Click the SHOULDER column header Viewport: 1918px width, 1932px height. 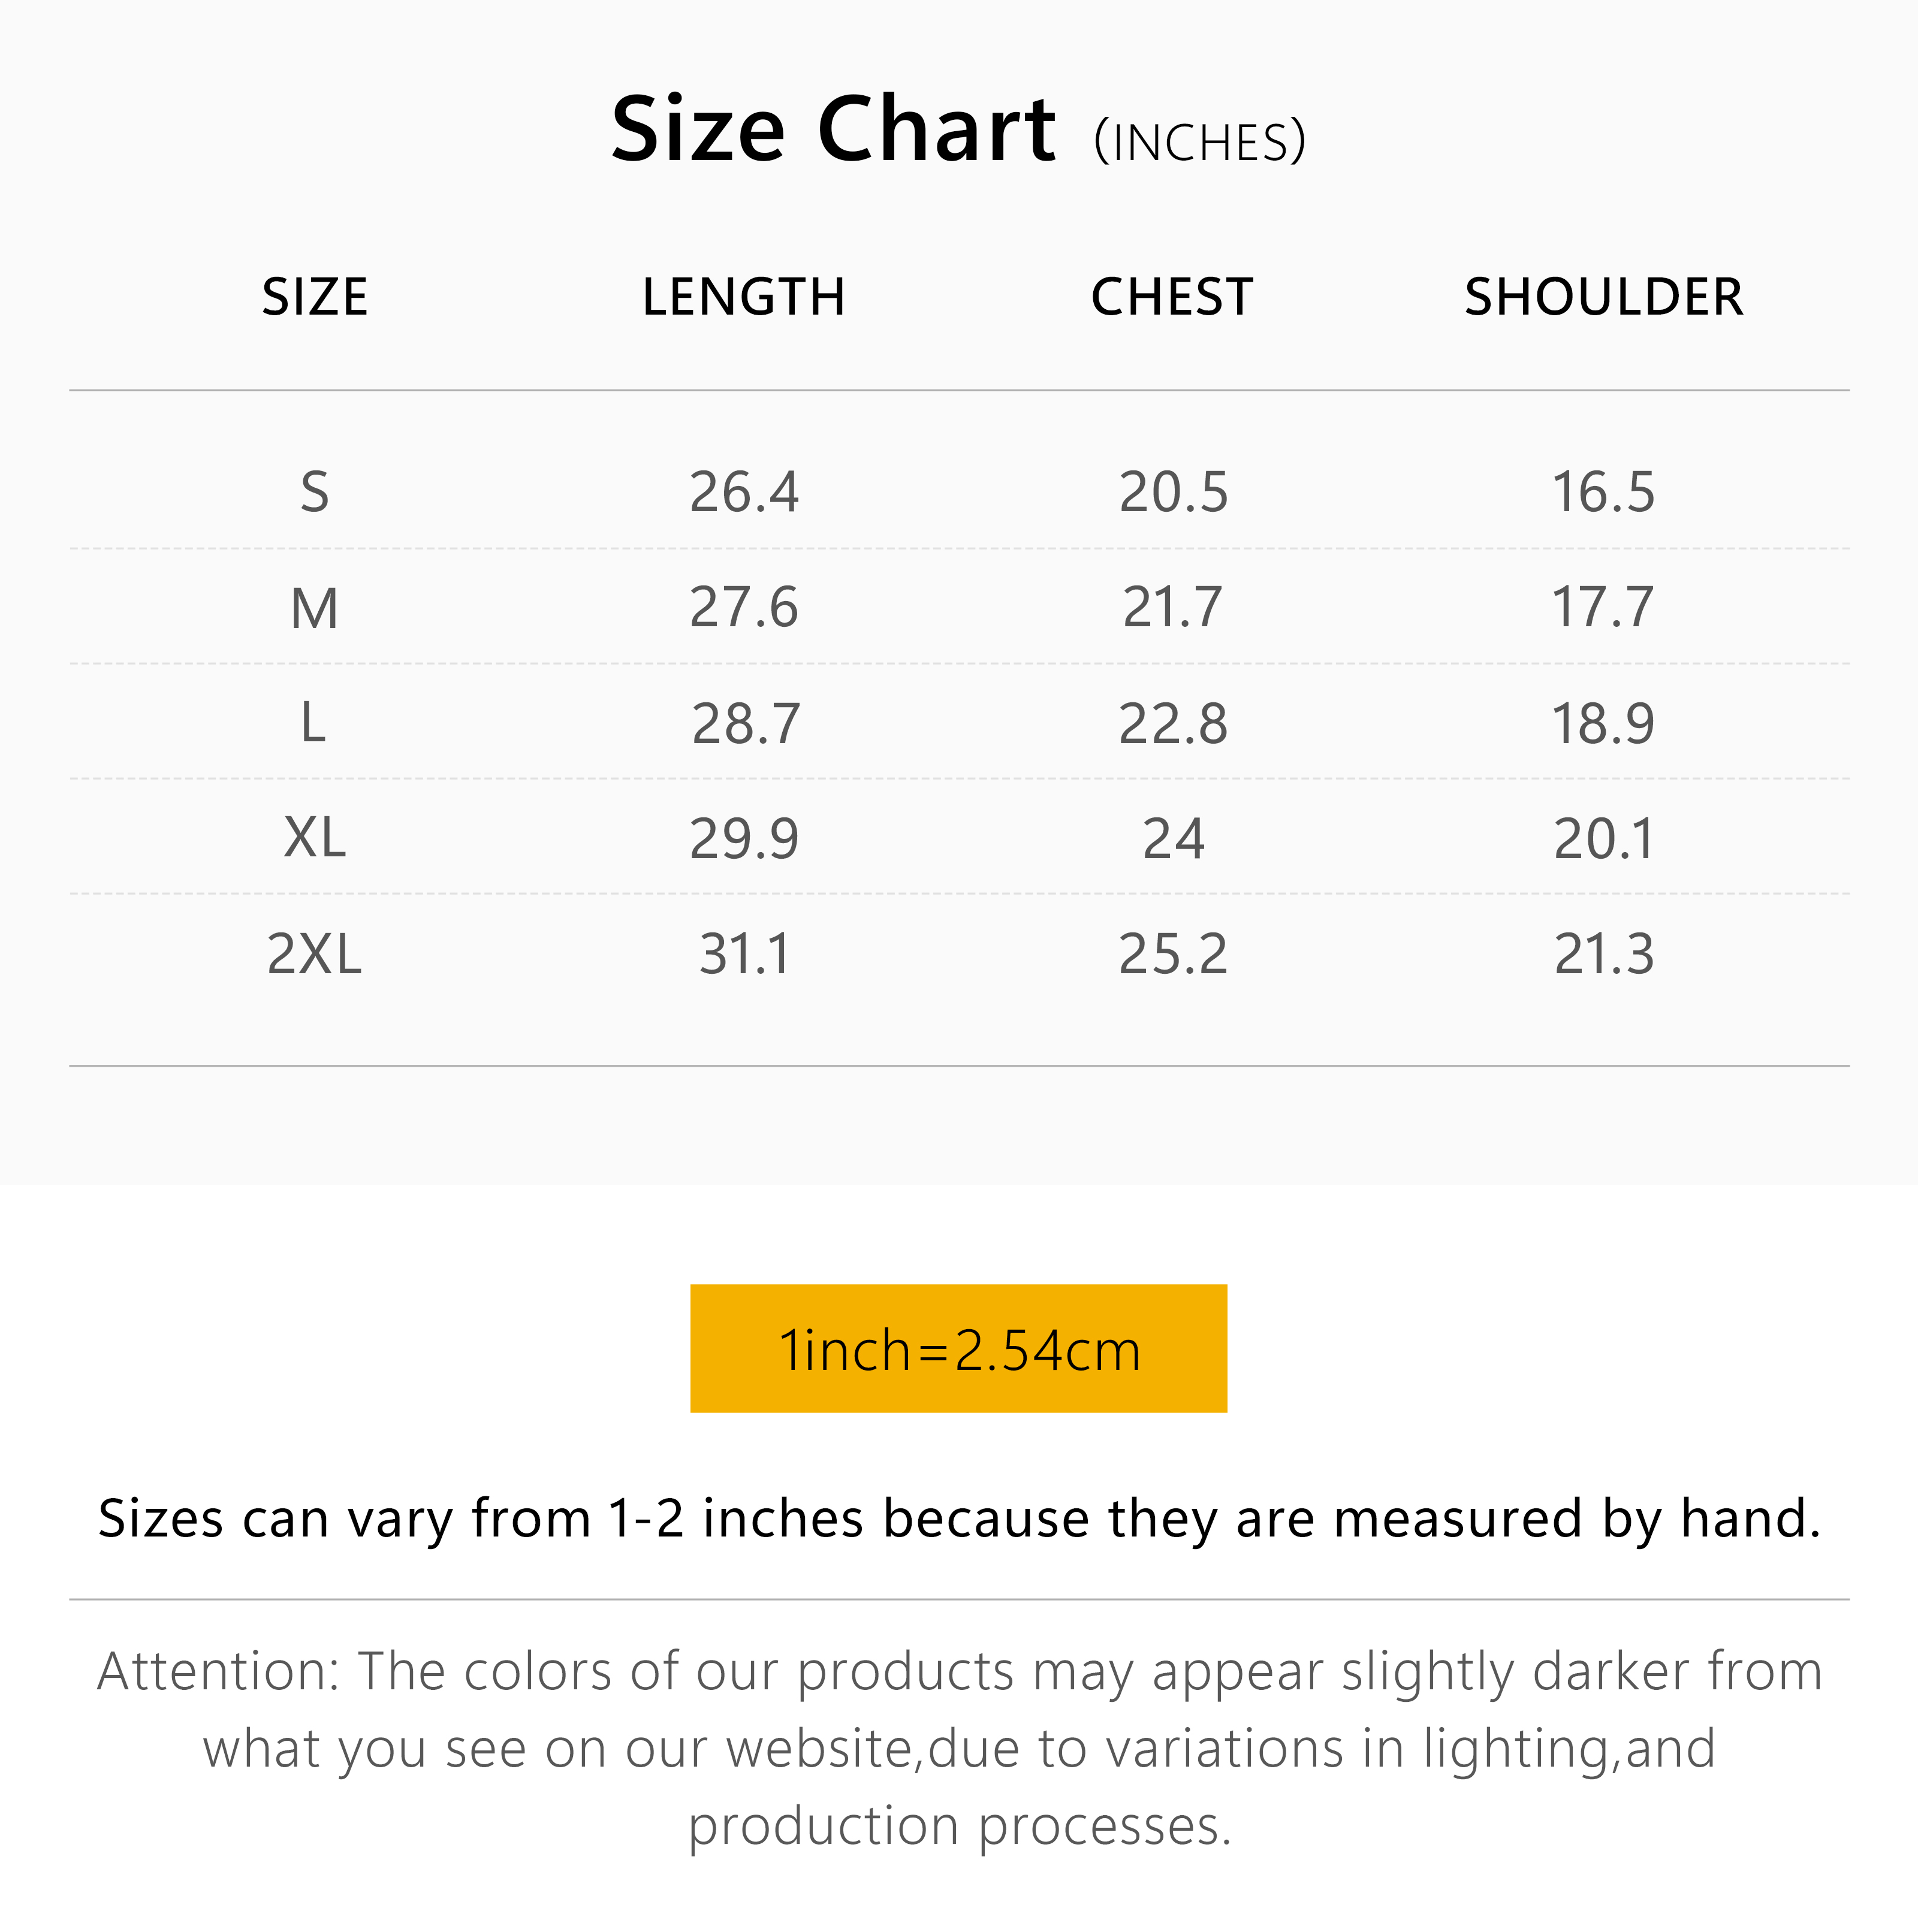click(1603, 297)
